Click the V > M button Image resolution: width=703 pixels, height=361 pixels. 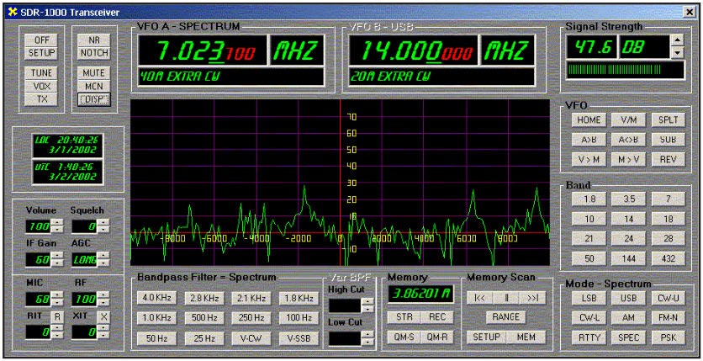point(589,159)
